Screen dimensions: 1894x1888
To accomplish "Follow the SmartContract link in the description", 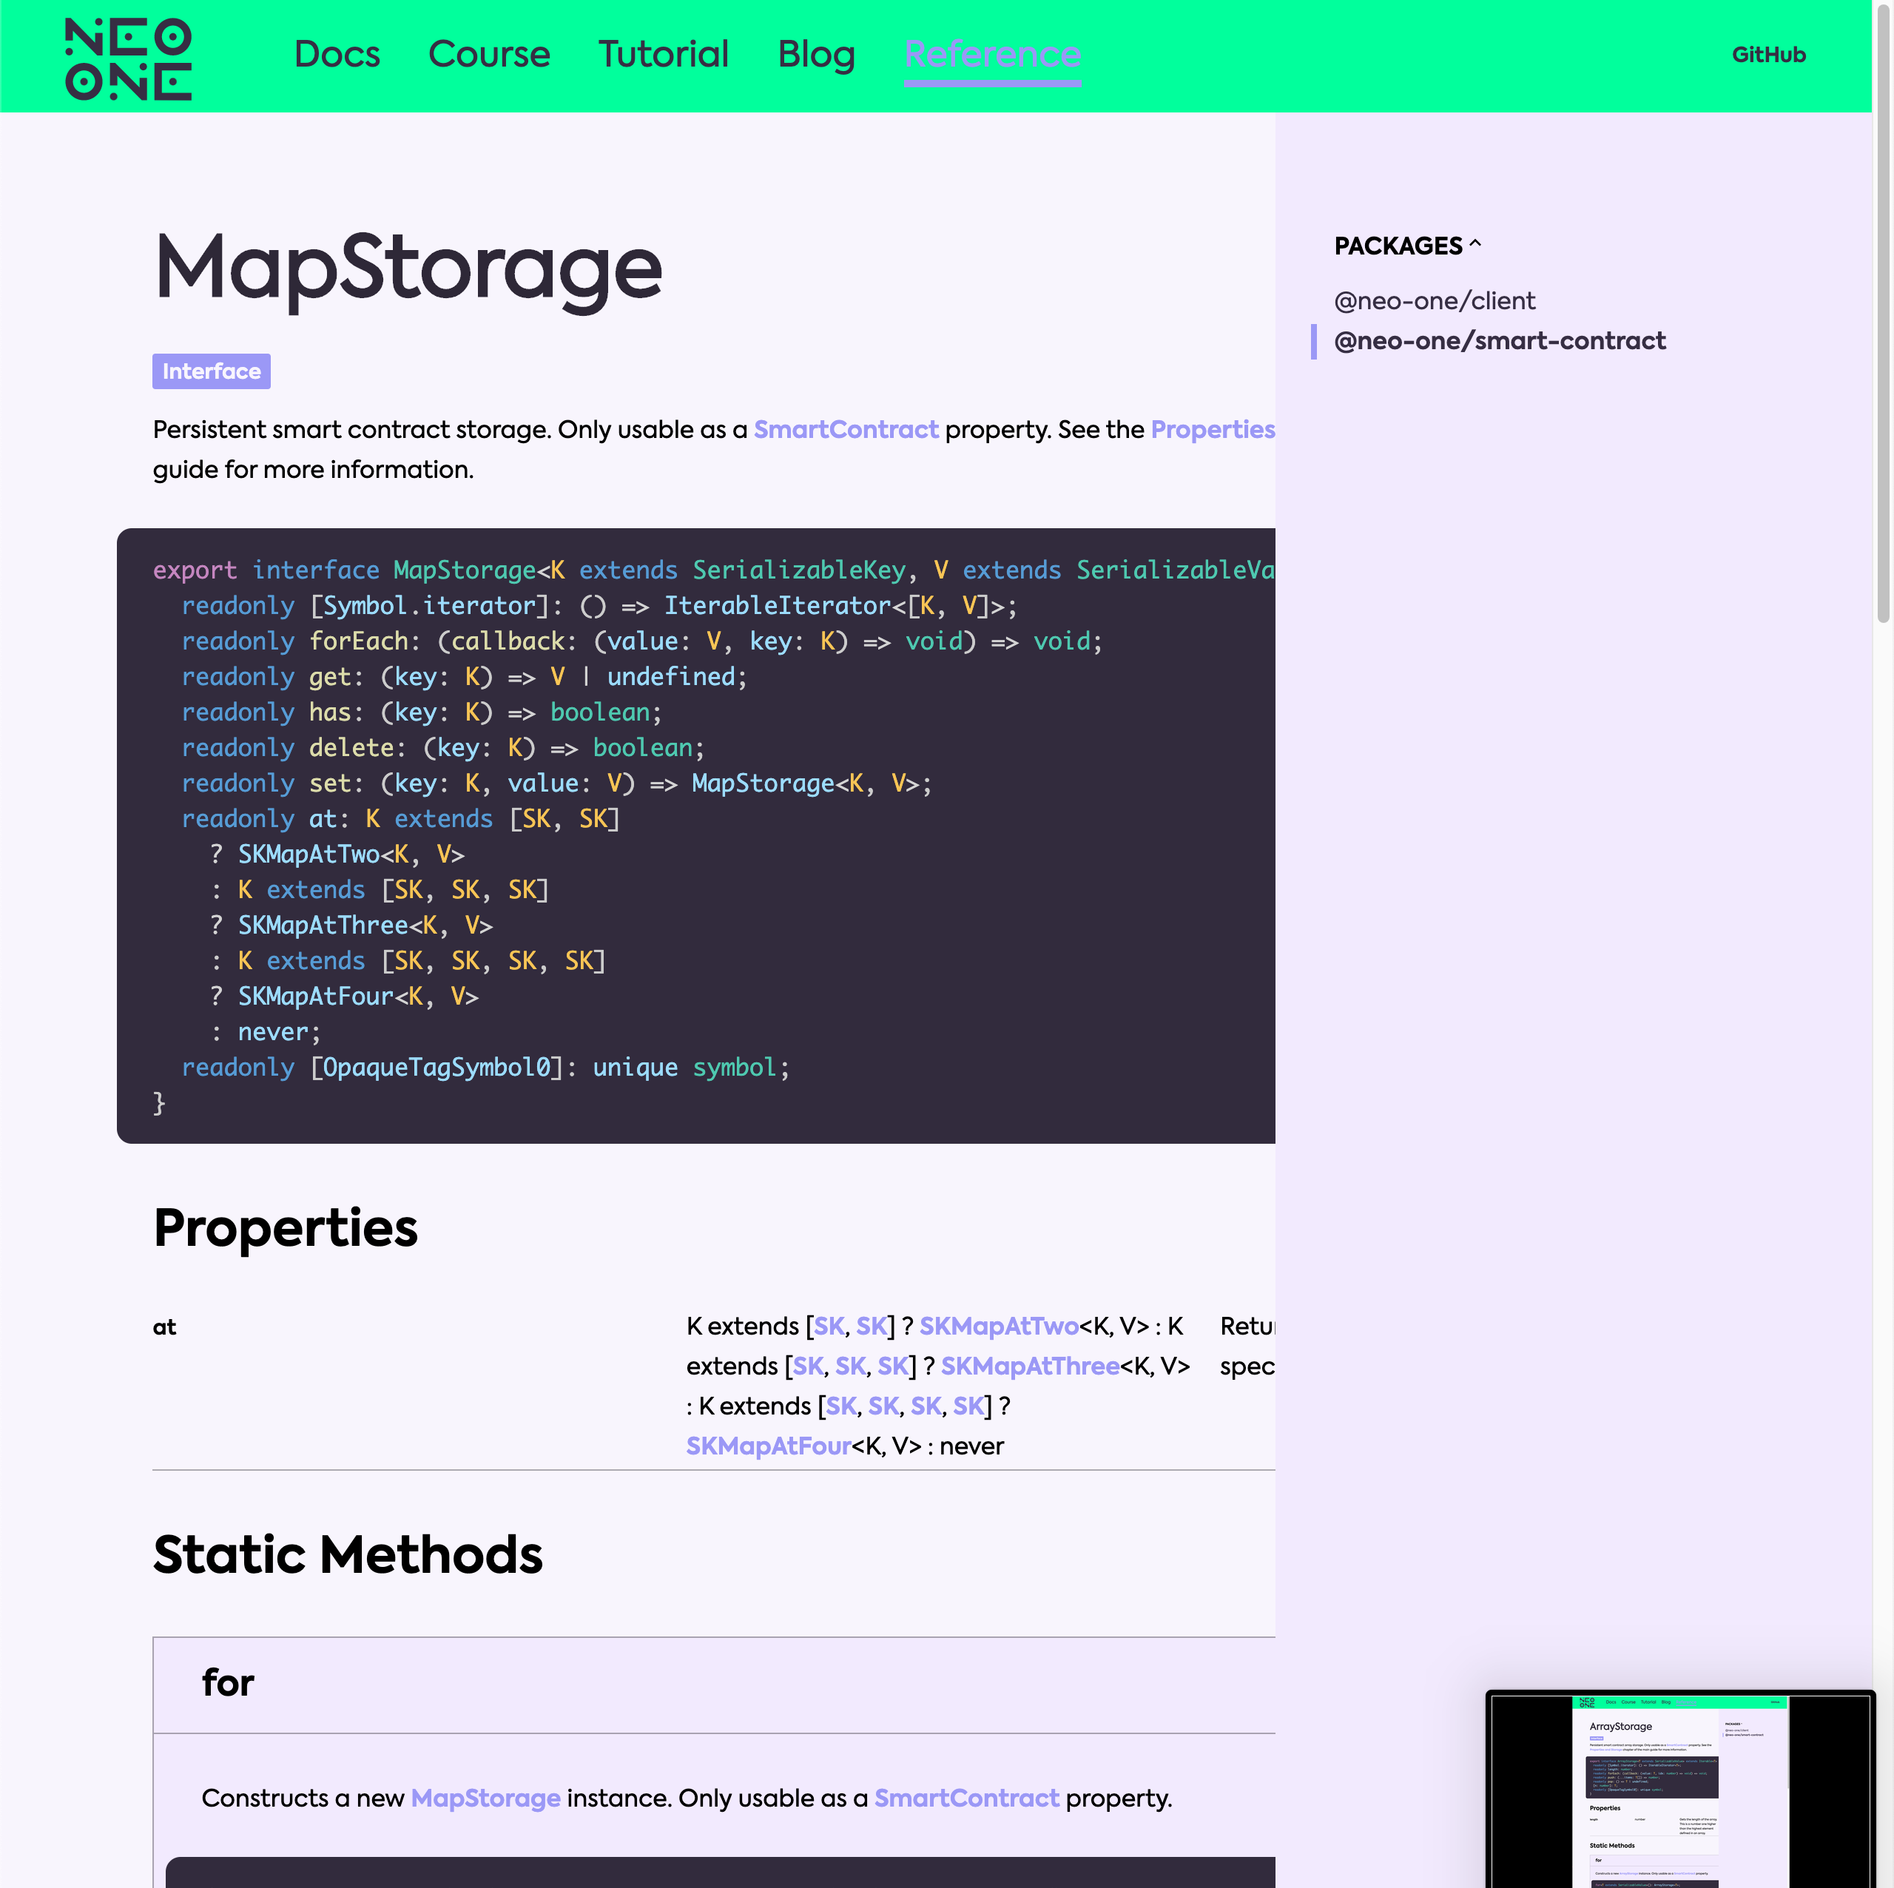I will tap(845, 429).
